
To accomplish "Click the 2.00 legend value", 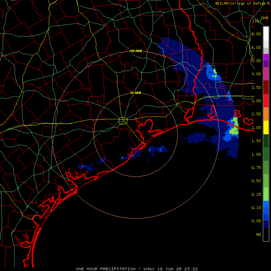I will 256,128.
